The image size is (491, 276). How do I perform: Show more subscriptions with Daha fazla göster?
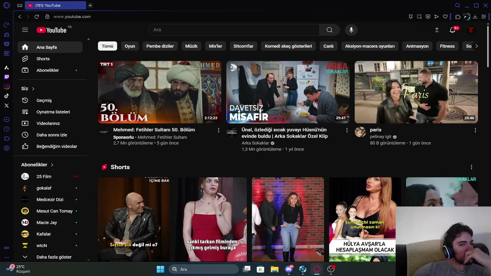click(50, 257)
